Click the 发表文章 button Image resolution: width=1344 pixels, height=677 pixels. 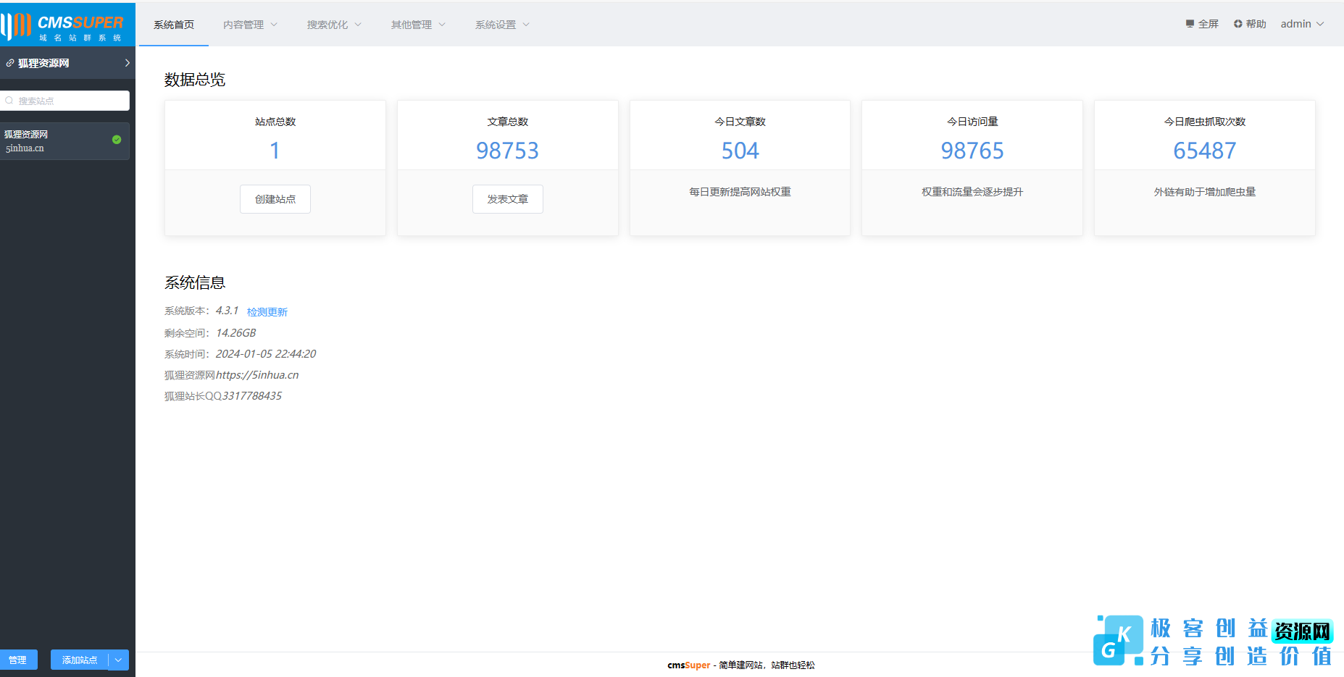(x=508, y=199)
